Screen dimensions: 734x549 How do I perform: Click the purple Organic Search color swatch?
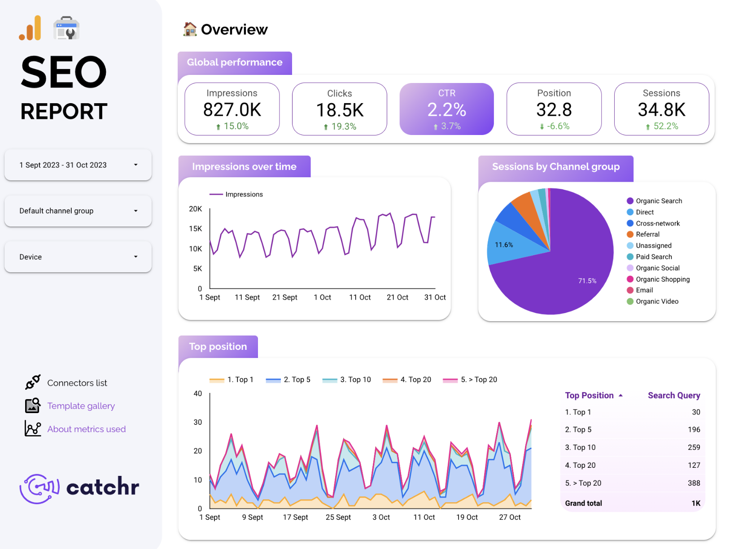click(630, 200)
